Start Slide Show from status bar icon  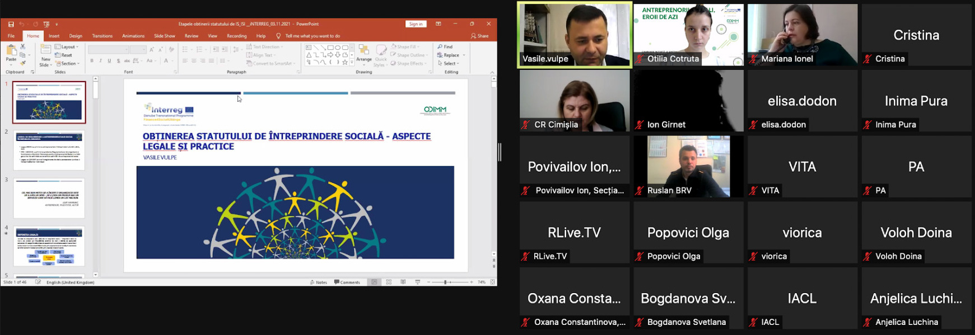click(418, 282)
